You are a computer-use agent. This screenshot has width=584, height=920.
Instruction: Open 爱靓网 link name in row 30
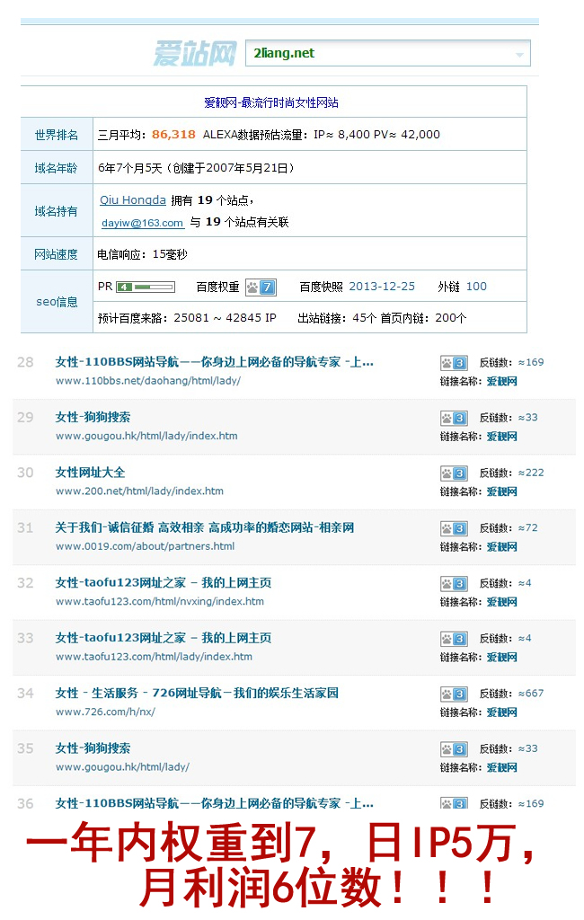tap(502, 491)
